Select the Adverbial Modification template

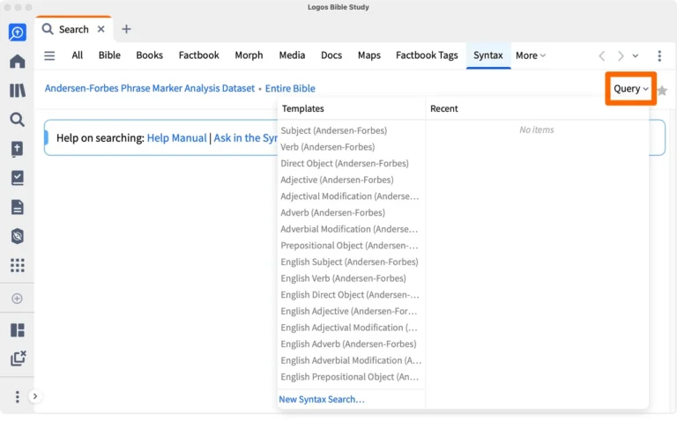(x=349, y=229)
